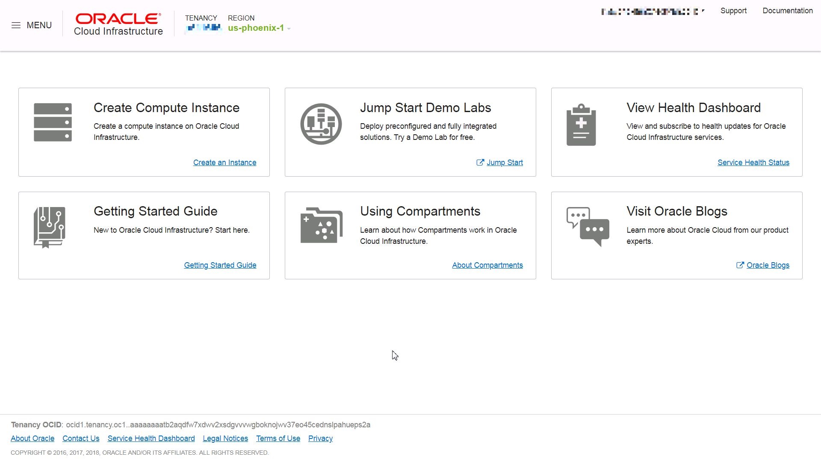This screenshot has width=821, height=462.
Task: Select the Tenancy OCID value text
Action: [x=218, y=425]
